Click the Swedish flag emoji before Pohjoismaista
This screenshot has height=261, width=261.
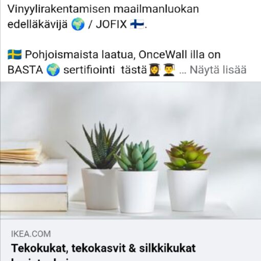point(15,55)
